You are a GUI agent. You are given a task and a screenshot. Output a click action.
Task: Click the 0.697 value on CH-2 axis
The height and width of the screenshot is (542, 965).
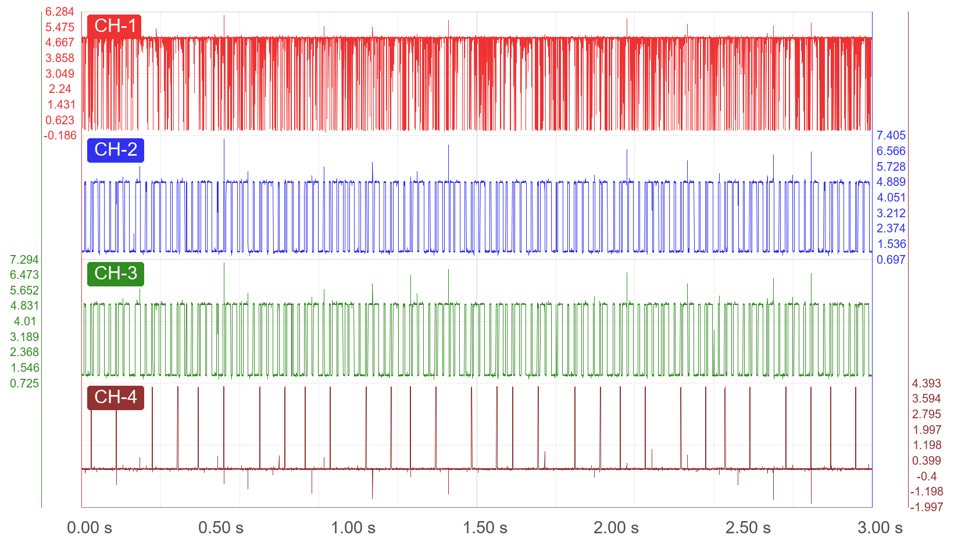(x=891, y=260)
